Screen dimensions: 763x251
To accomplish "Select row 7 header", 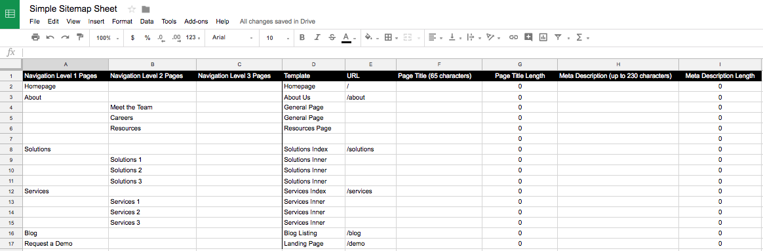I will [10, 139].
